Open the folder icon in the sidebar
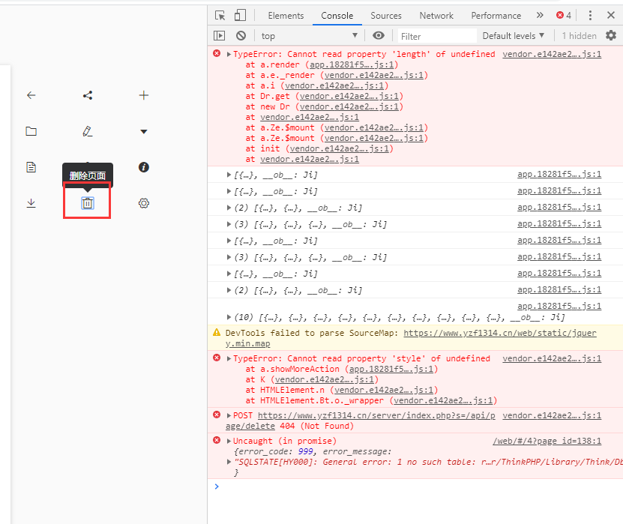Viewport: 623px width, 524px height. [31, 130]
